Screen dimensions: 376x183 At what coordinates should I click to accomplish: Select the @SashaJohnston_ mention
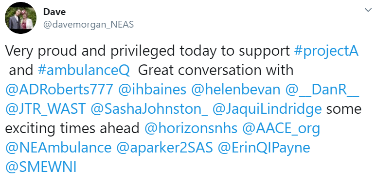coord(149,109)
